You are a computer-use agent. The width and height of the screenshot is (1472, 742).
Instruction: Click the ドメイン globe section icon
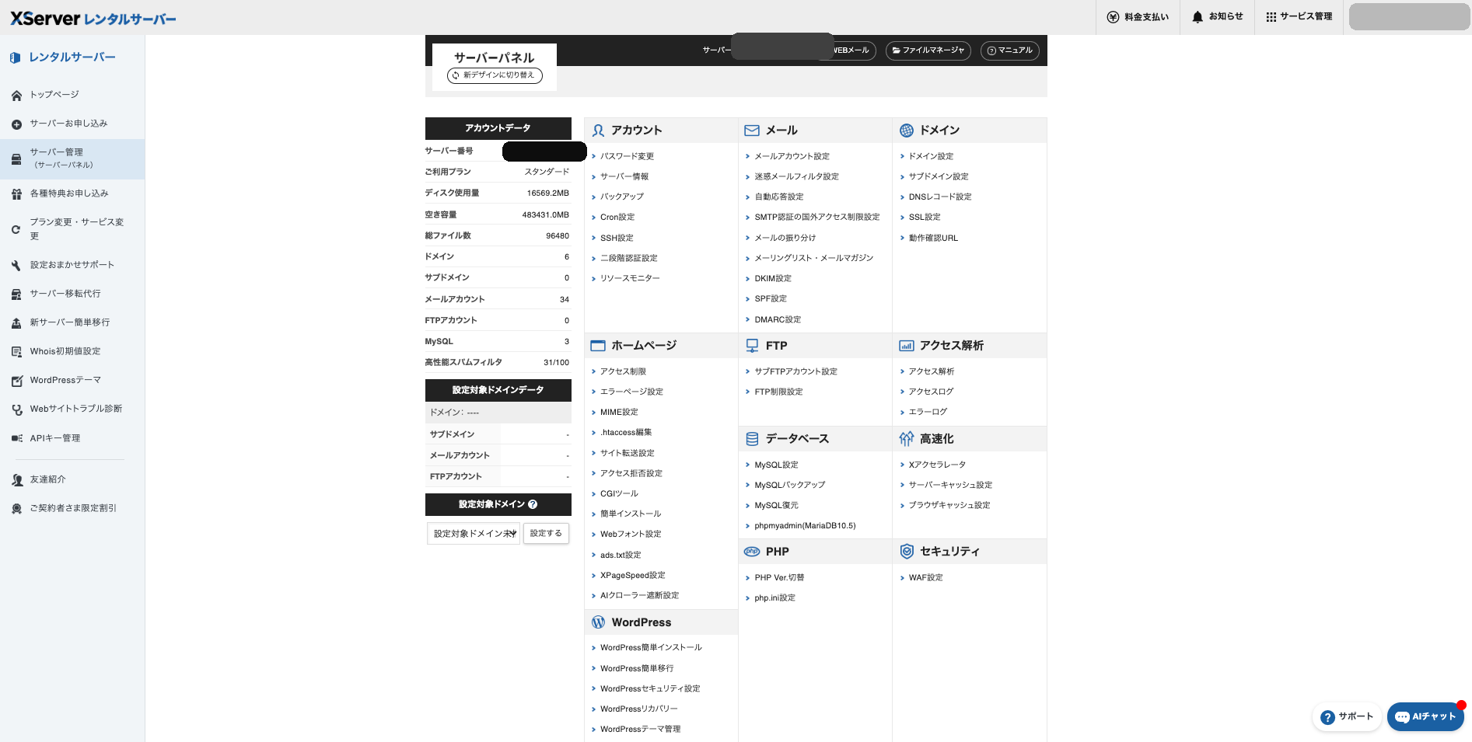[907, 131]
